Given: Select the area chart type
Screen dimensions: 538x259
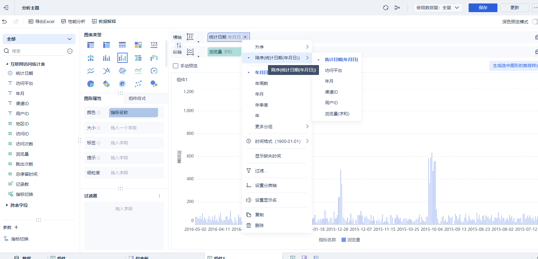Looking at the screenshot, I should tap(138, 71).
